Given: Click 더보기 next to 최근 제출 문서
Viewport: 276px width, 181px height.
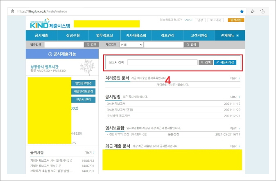Looking at the screenshot, I should point(235,146).
